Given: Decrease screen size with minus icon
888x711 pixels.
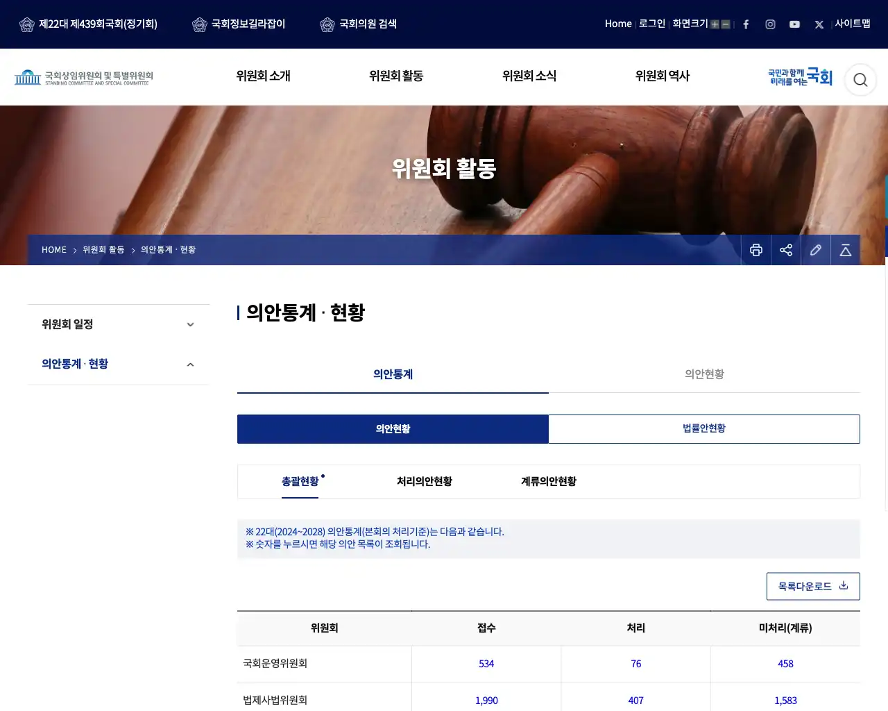Looking at the screenshot, I should pos(726,24).
